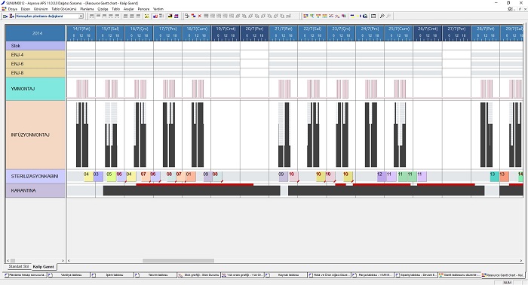528x285 pixels.
Task: Open the planning variable dropdown arrow
Action: pos(81,16)
